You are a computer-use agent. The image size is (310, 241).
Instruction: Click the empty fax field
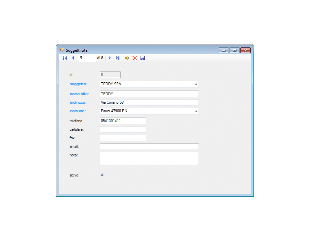123,138
